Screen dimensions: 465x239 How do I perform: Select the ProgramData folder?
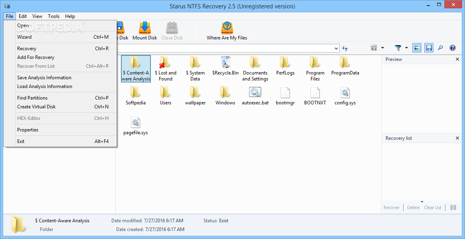[x=345, y=66]
